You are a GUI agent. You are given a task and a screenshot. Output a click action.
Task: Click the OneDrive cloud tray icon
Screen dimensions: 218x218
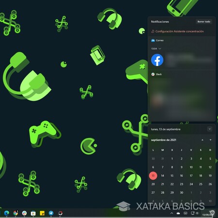pyautogui.click(x=178, y=213)
